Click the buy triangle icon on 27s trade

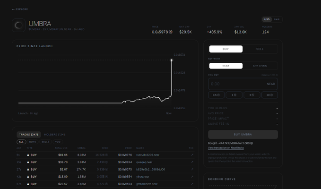point(28,169)
